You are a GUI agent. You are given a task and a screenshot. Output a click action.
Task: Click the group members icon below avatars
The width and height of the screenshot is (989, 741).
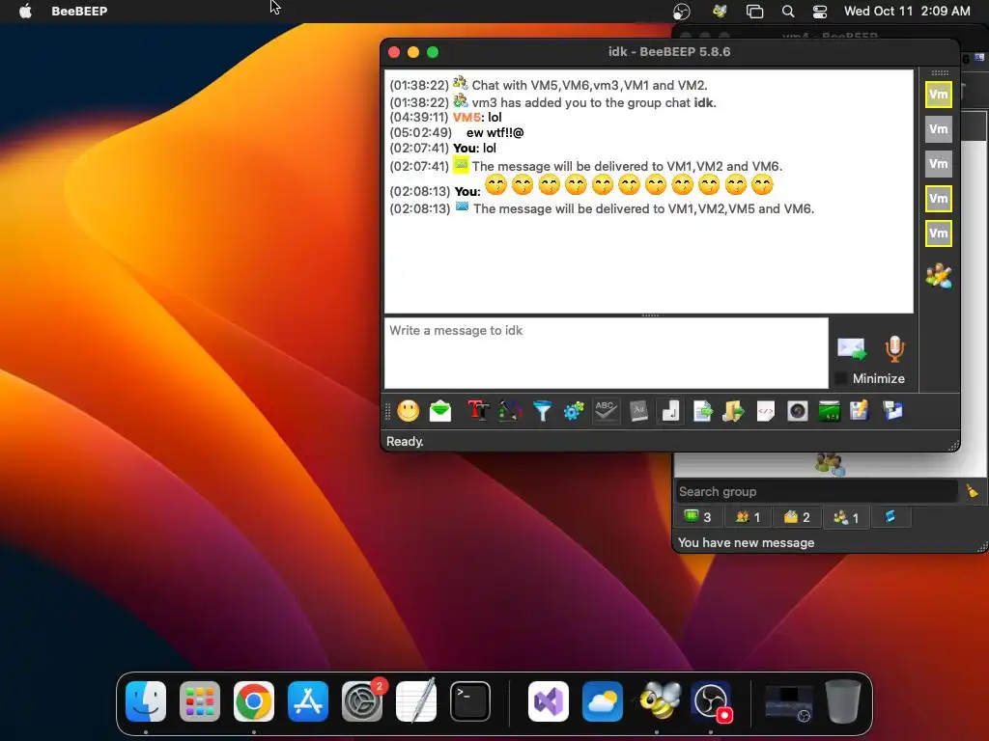coord(939,275)
